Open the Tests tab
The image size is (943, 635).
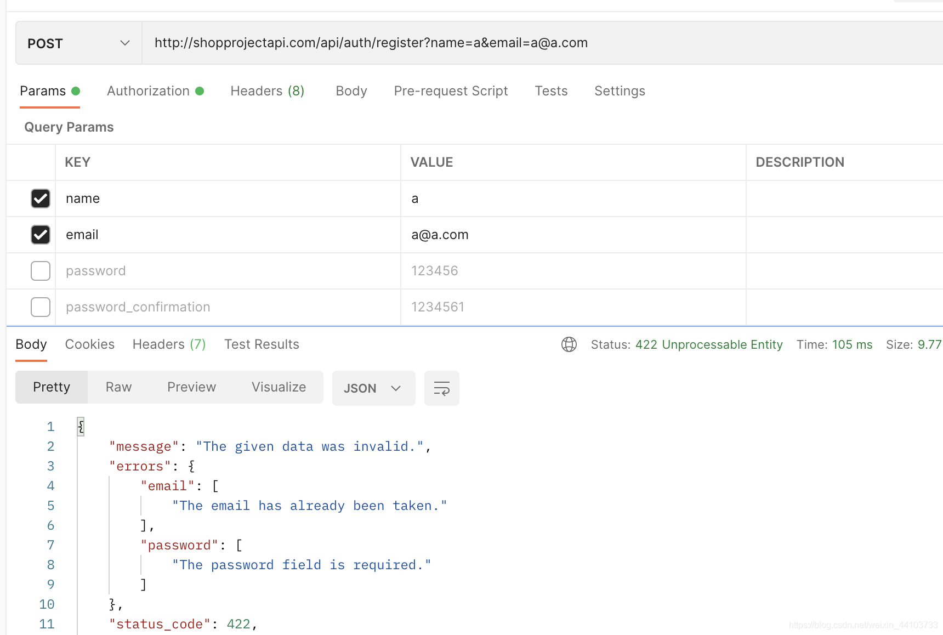click(551, 91)
